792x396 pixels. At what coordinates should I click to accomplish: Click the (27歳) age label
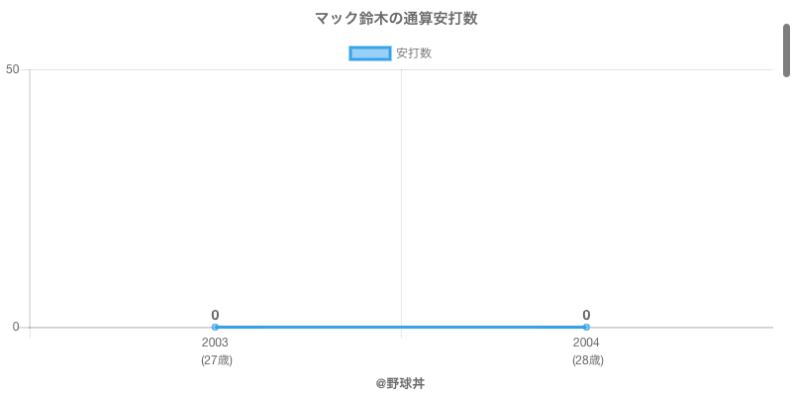(216, 360)
